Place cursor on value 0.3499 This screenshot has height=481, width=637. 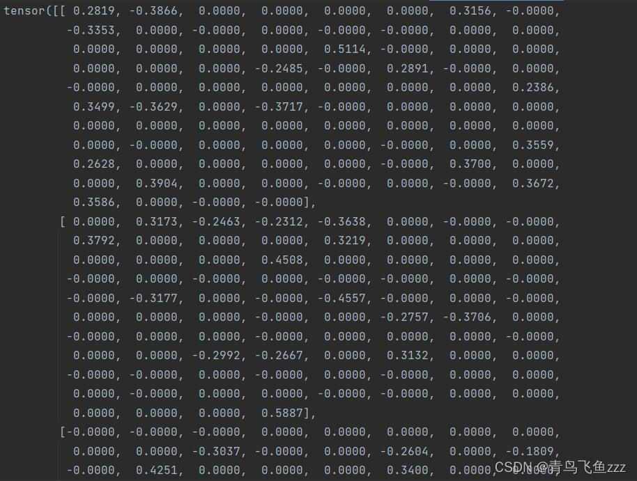point(94,107)
